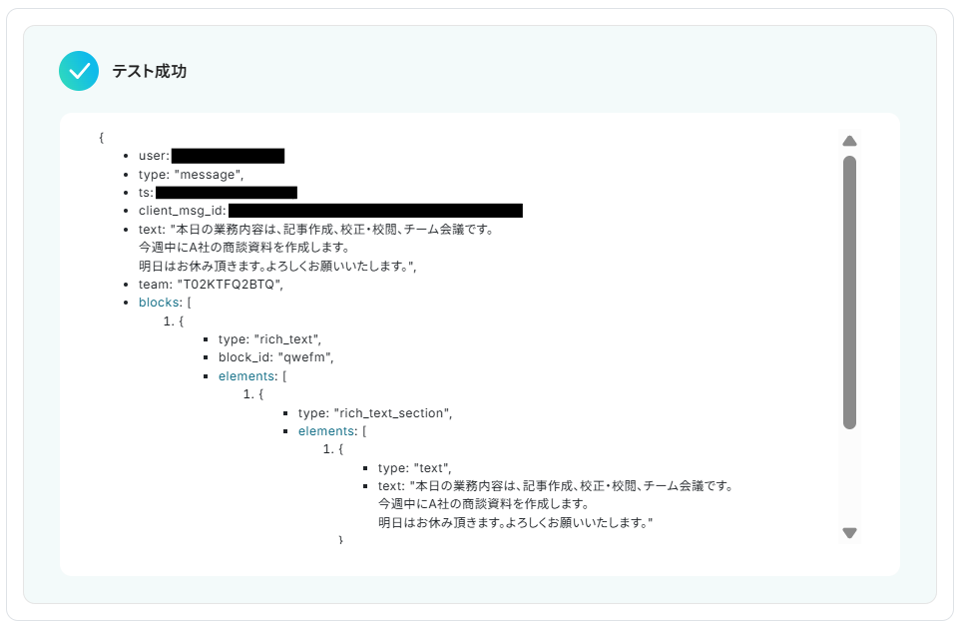
Task: Click the user field line
Action: pos(212,156)
